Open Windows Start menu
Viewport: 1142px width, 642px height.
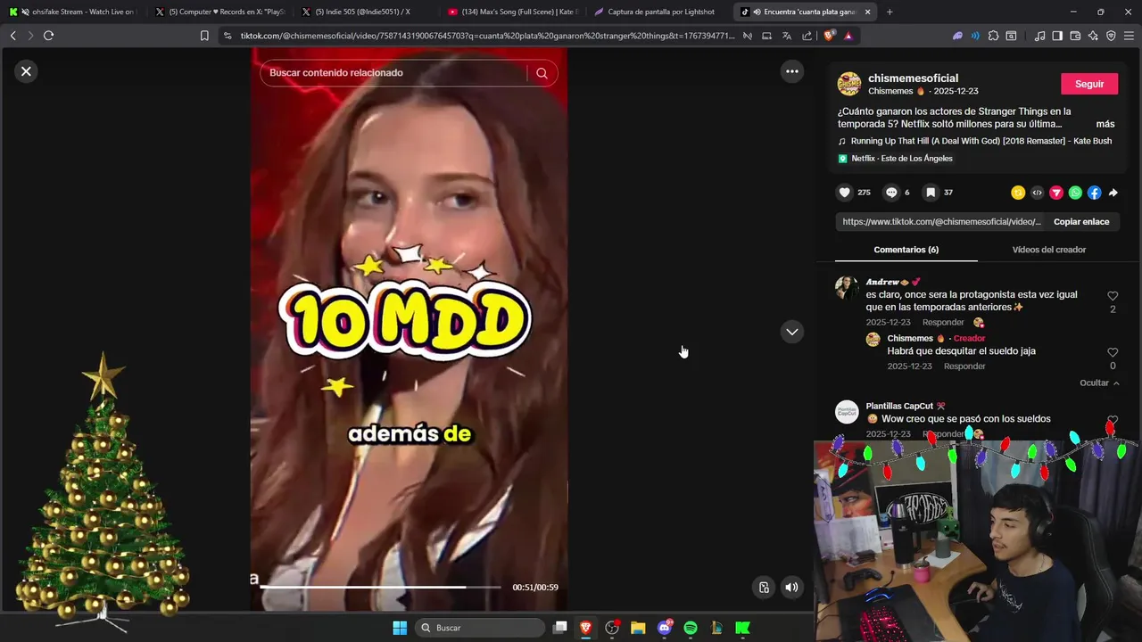tap(400, 628)
